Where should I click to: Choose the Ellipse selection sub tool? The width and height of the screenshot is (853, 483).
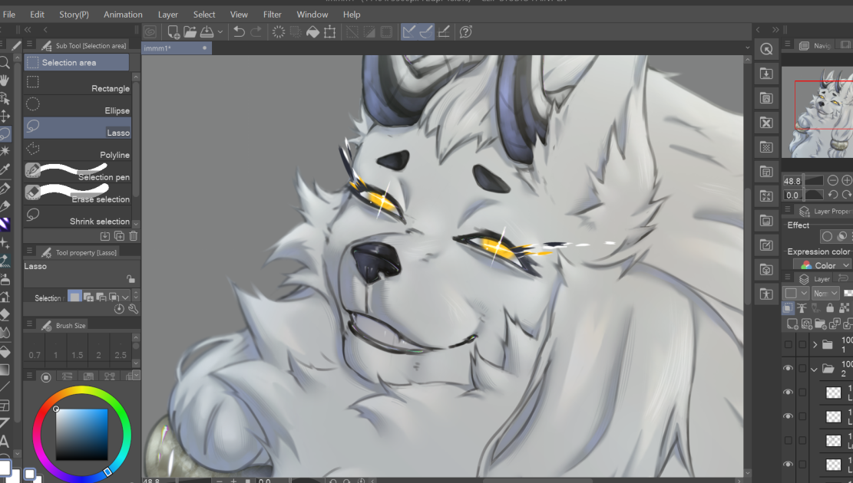coord(78,105)
